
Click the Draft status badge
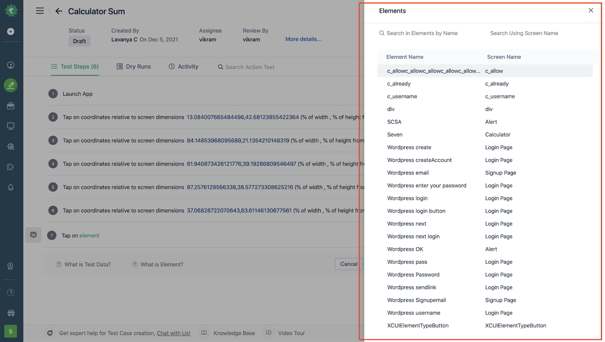[79, 41]
